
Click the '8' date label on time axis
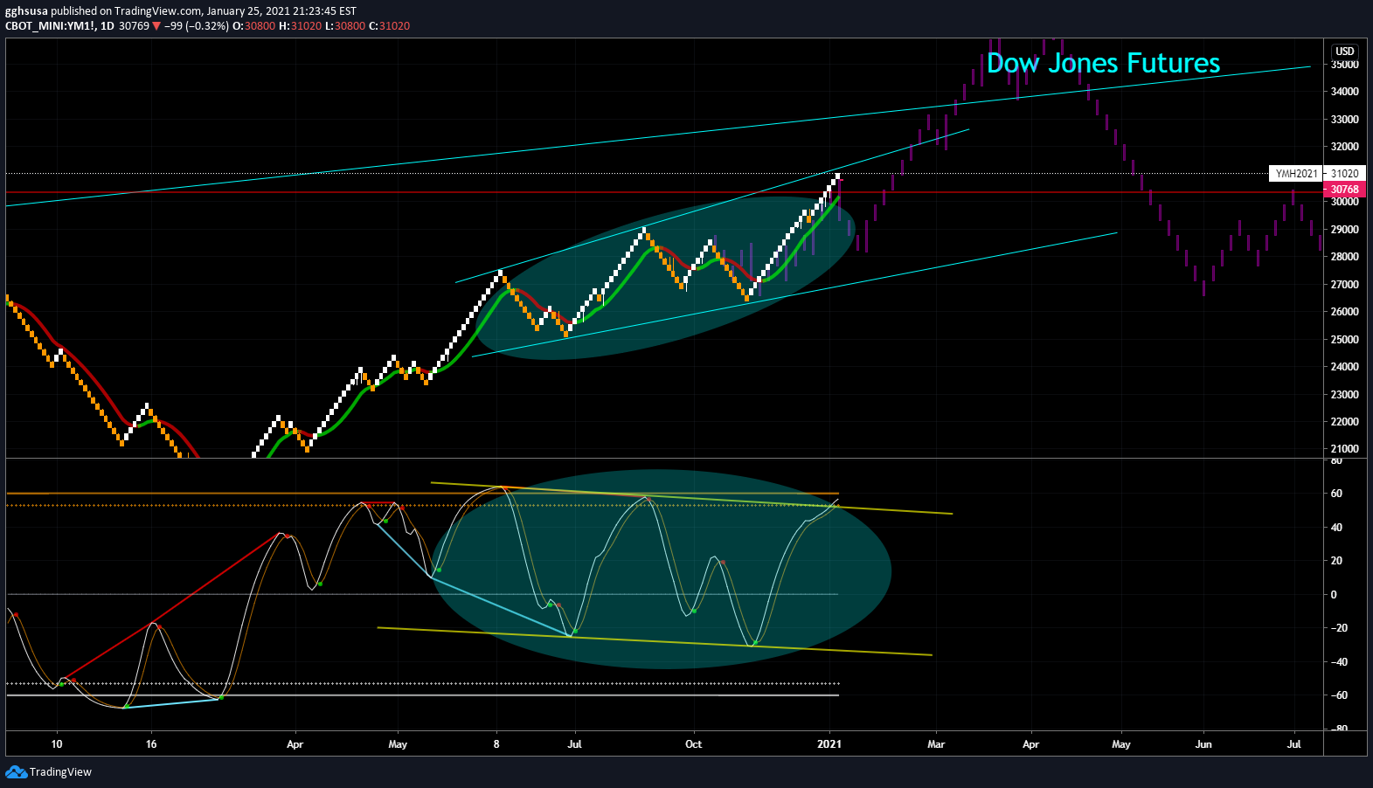pos(496,744)
